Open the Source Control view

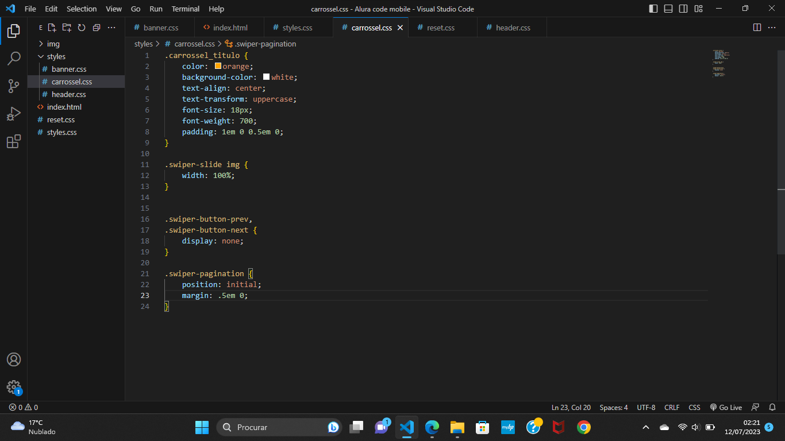pos(14,86)
